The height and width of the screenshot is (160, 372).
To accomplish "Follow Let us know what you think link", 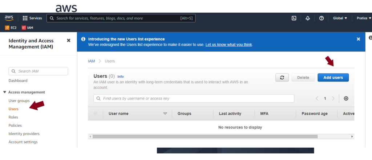I will tap(229, 45).
